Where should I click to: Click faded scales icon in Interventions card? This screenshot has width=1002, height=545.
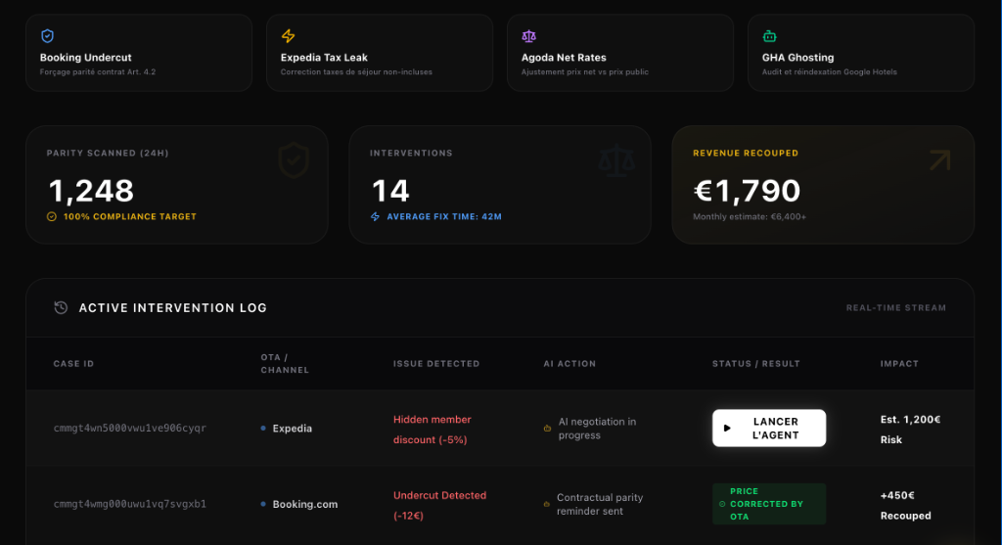tap(616, 160)
